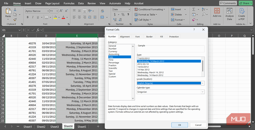
Task: Open the Formulas ribbon tab
Action: click(69, 3)
